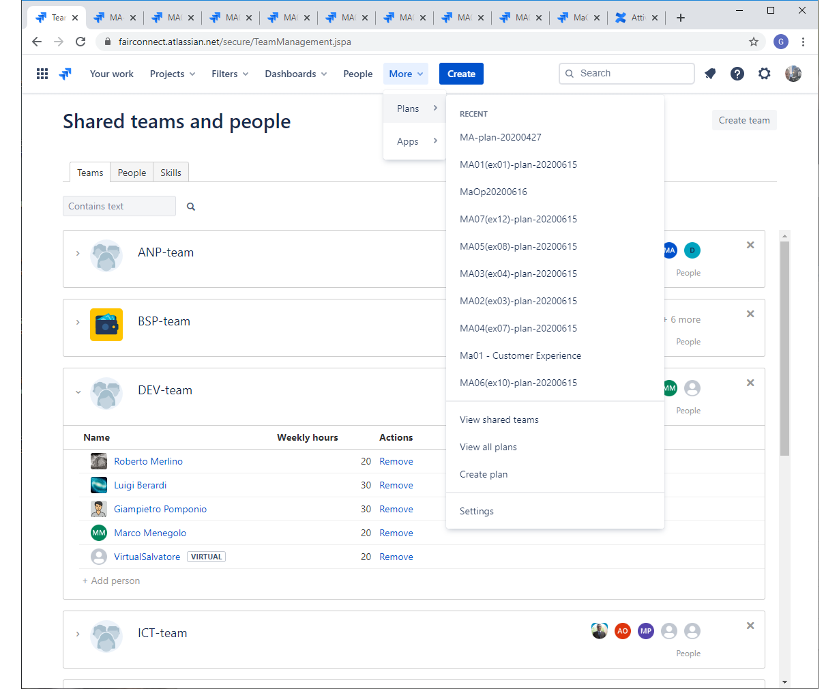Click the Jira logo icon
The image size is (839, 689).
pyautogui.click(x=65, y=74)
